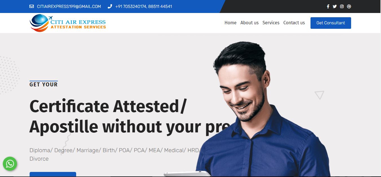381x177 pixels.
Task: Click the phone handset icon
Action: tap(110, 6)
